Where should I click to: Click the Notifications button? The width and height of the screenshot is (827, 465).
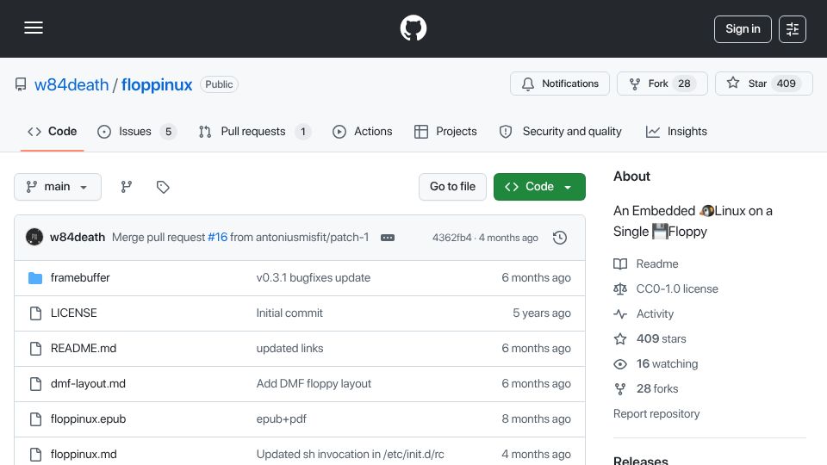pos(560,84)
